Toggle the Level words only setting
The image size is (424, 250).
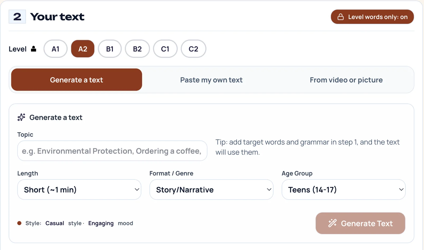(372, 17)
